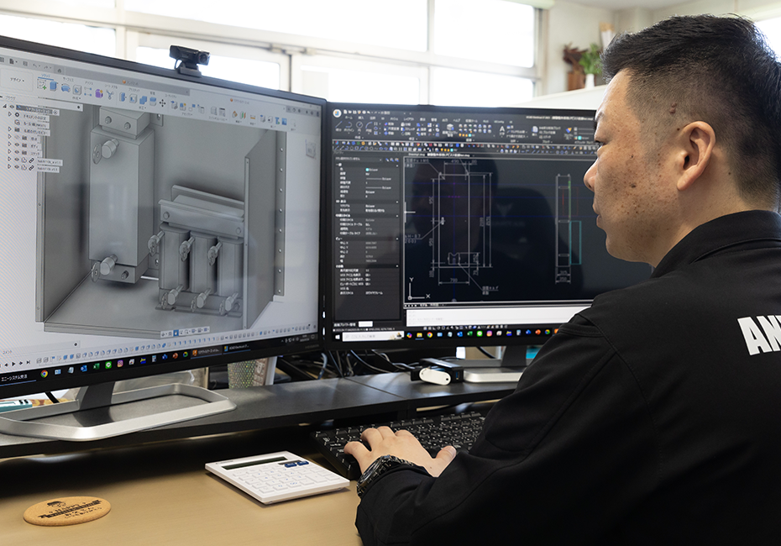Select the ドキュメントの設定 browser item
This screenshot has width=781, height=546.
tap(36, 117)
